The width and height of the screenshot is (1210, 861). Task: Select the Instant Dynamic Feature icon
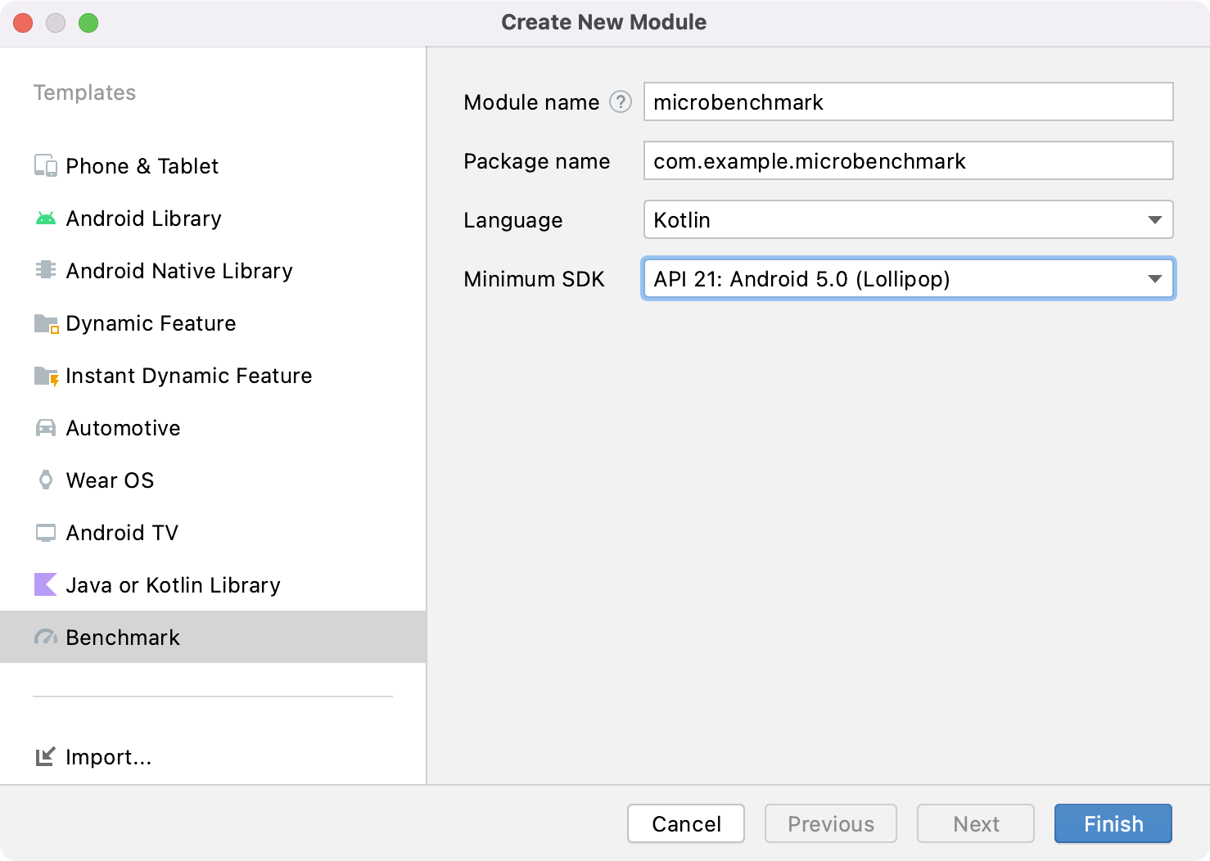coord(46,376)
